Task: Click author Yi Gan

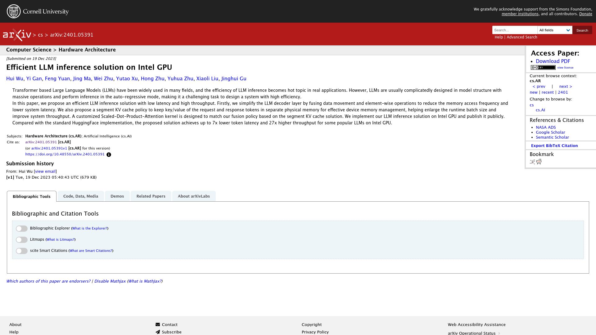Action: (34, 79)
